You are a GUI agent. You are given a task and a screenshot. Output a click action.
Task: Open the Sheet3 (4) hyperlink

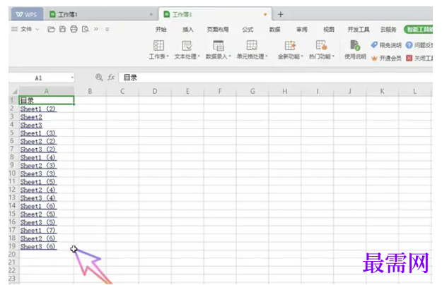(38, 198)
